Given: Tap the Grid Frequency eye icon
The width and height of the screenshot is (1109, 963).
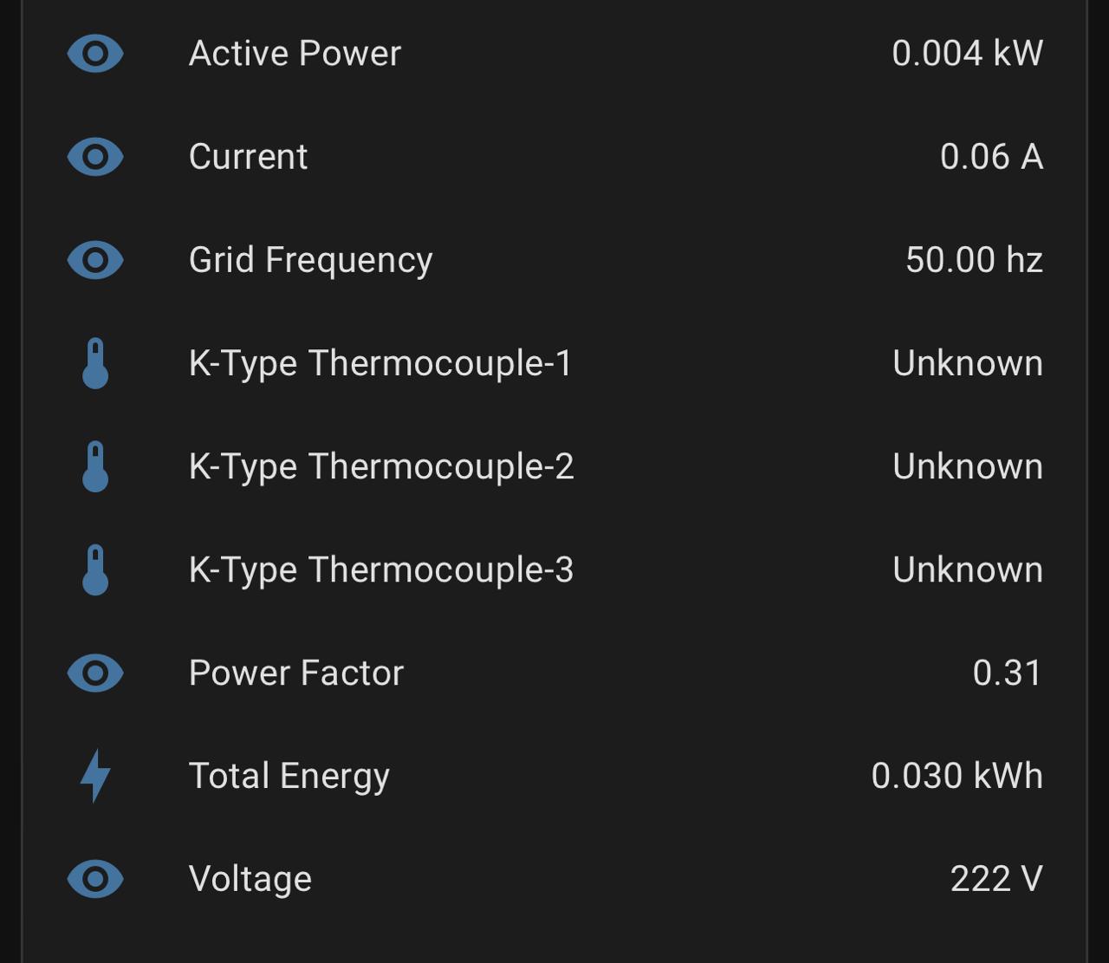Looking at the screenshot, I should [95, 260].
